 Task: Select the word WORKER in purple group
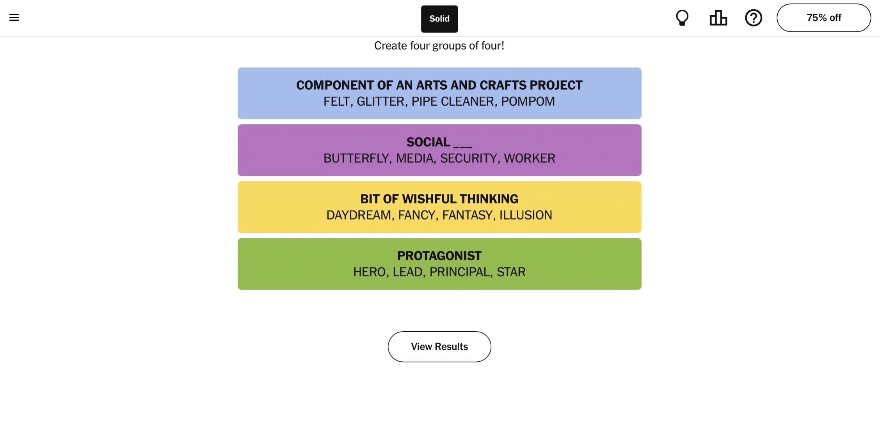[529, 158]
